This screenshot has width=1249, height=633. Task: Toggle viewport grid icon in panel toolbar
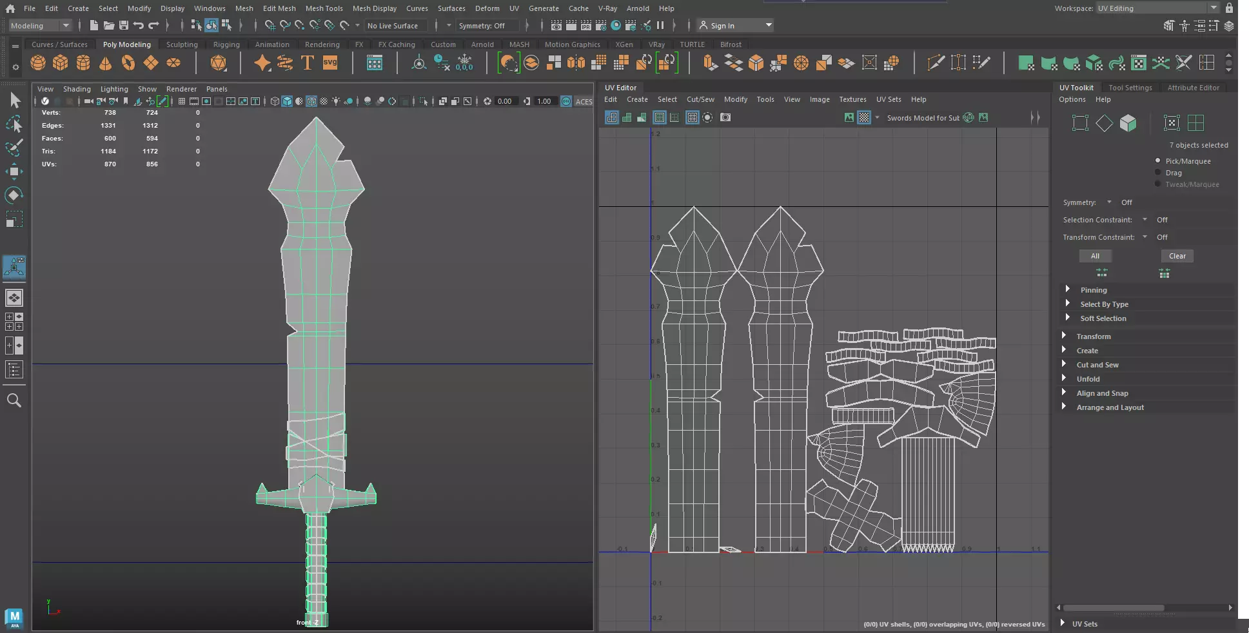pyautogui.click(x=182, y=101)
